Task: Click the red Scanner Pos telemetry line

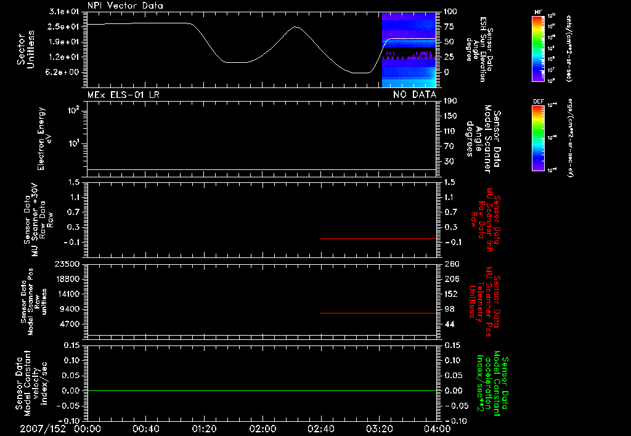Action: (378, 313)
